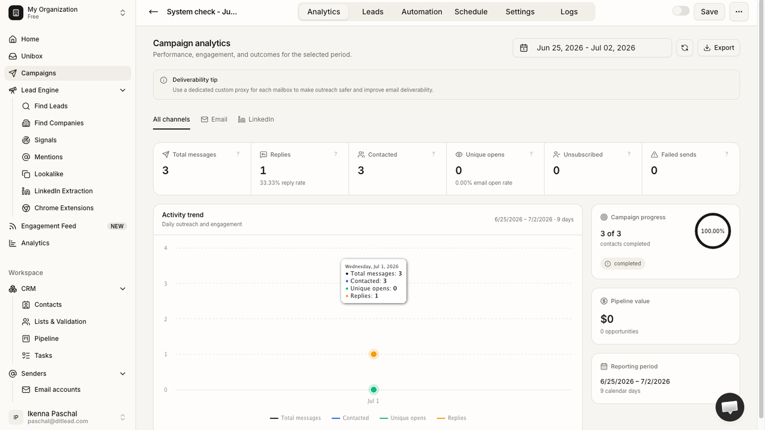Show help for Contacted metric
Screen dimensions: 765x430
[433, 154]
